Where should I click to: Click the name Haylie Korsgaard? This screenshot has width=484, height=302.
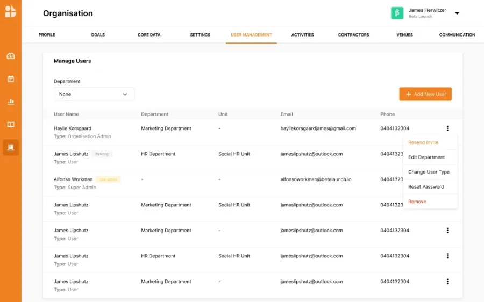[73, 128]
